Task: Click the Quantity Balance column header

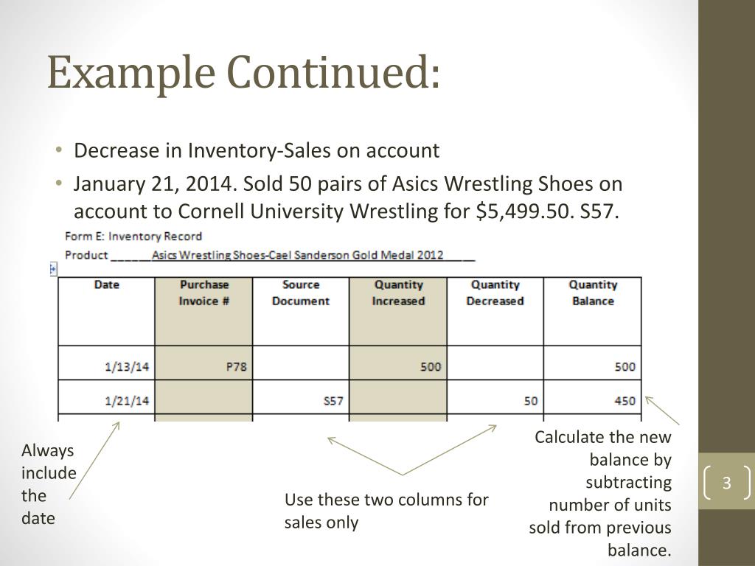Action: coord(593,311)
